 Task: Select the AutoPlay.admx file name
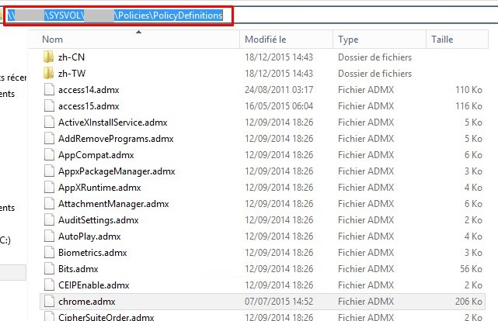(89, 236)
